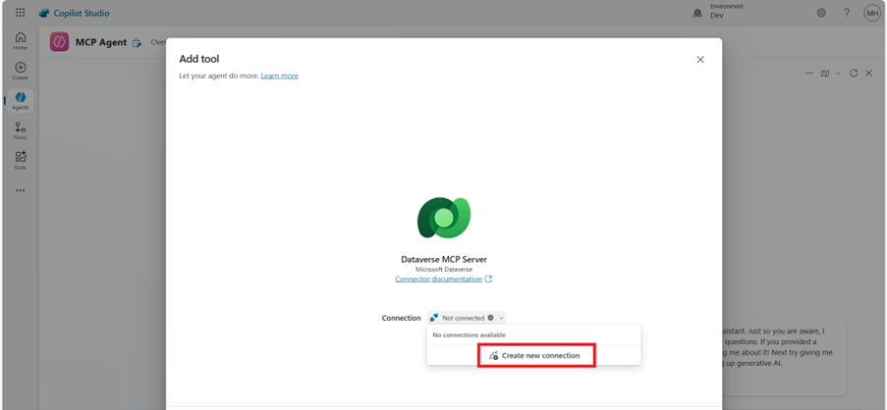
Task: Refresh the test chat panel
Action: click(x=854, y=73)
